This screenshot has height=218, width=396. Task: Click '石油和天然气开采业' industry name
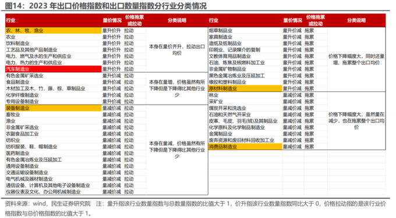(230, 115)
